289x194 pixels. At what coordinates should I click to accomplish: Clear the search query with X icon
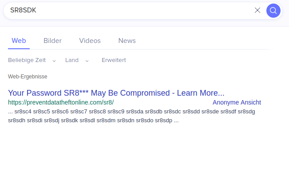pos(257,10)
